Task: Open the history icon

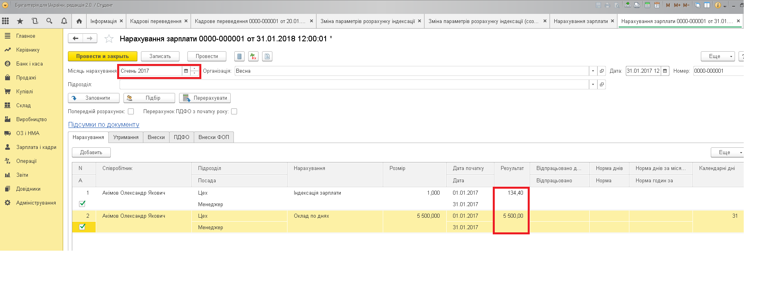Action: point(35,21)
